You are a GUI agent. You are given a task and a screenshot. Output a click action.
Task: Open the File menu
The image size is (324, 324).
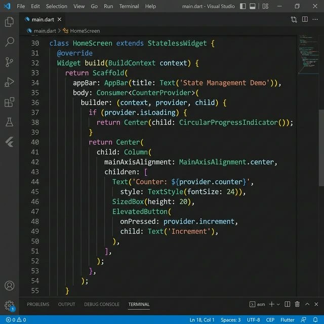pos(21,7)
